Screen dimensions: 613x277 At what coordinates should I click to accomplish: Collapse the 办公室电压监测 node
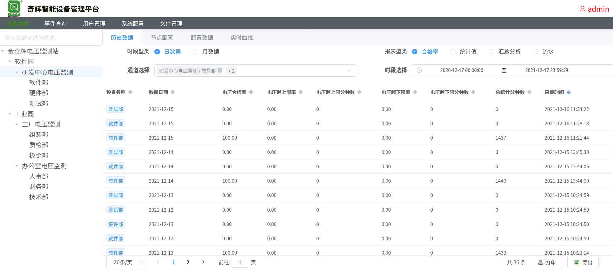[17, 166]
